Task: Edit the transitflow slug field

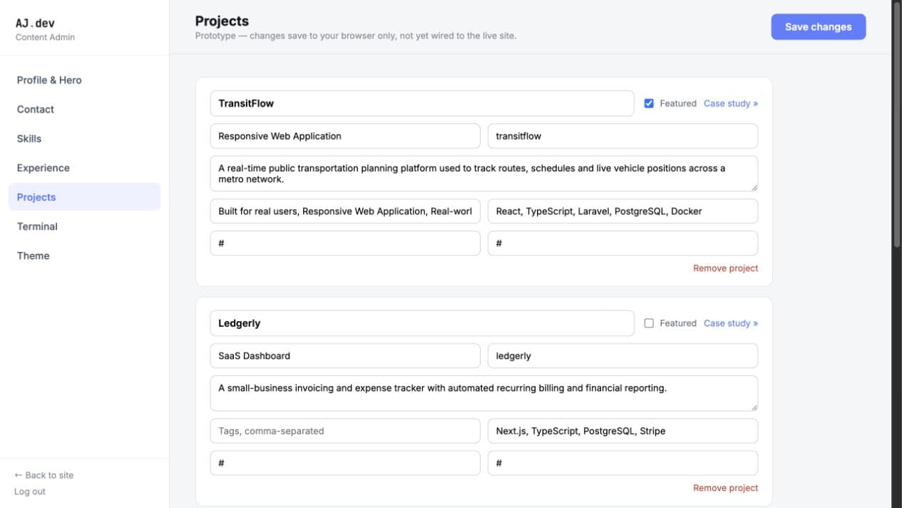Action: click(x=622, y=136)
